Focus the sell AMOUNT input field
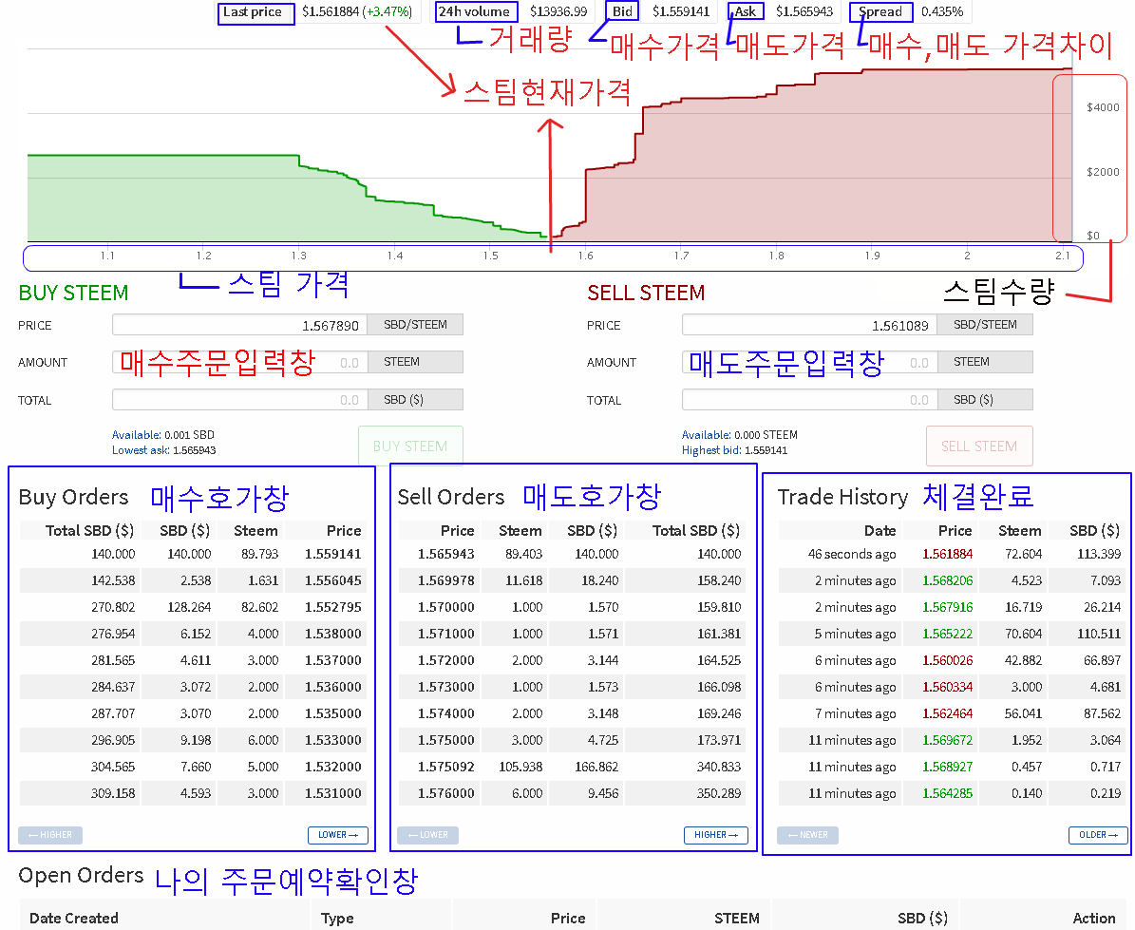 [x=809, y=362]
